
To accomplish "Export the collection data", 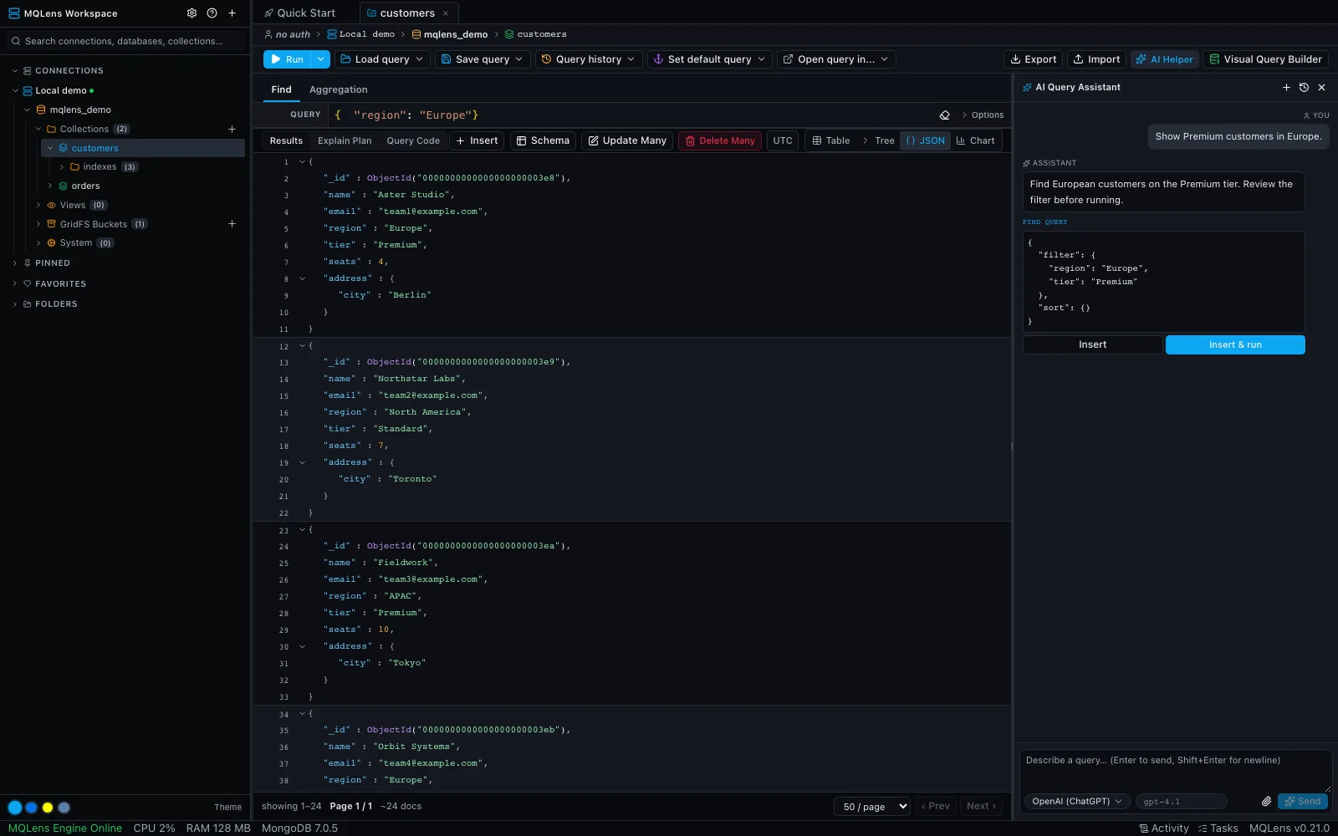I will [1033, 59].
